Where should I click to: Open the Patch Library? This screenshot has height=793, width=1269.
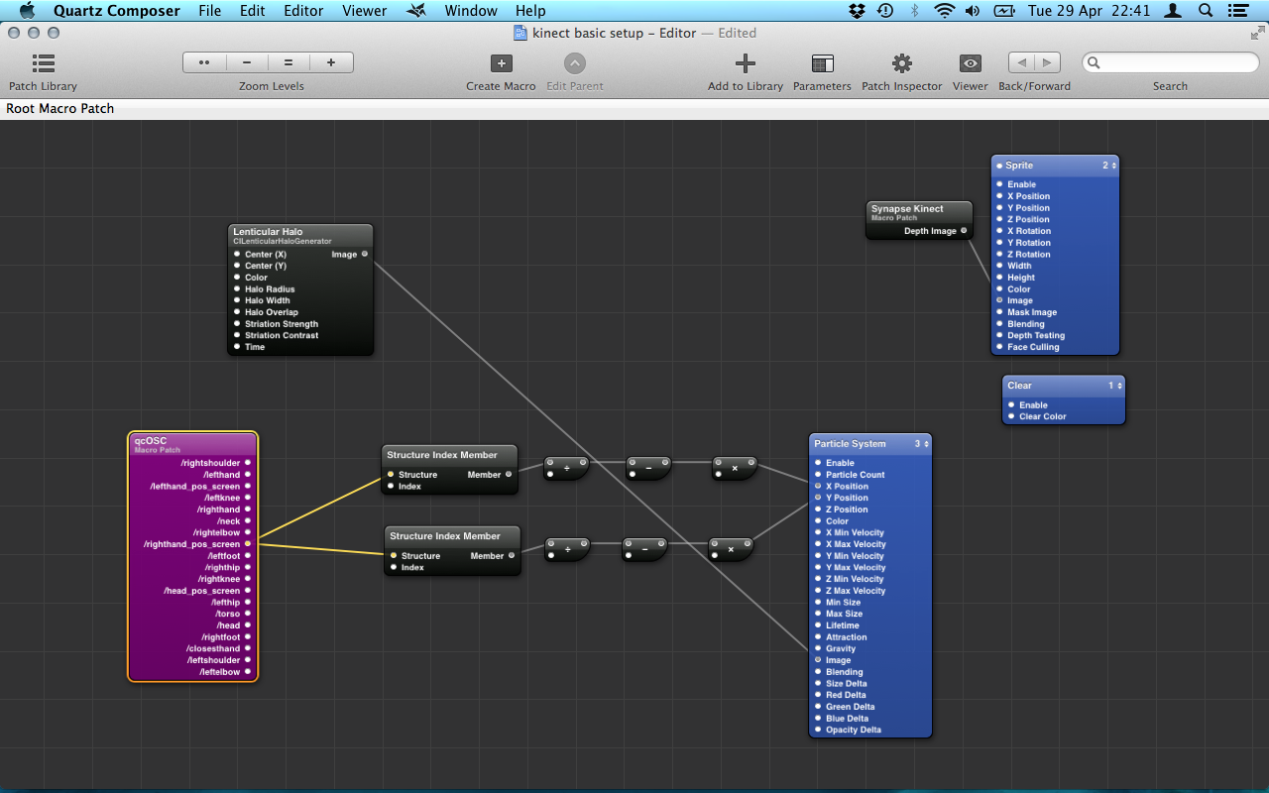click(x=43, y=64)
